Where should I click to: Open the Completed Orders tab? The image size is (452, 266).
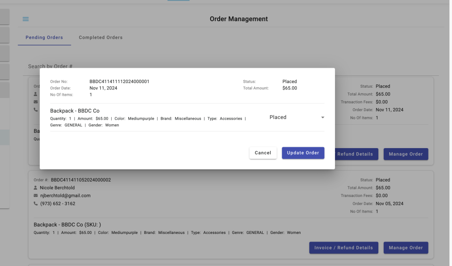[x=101, y=37]
